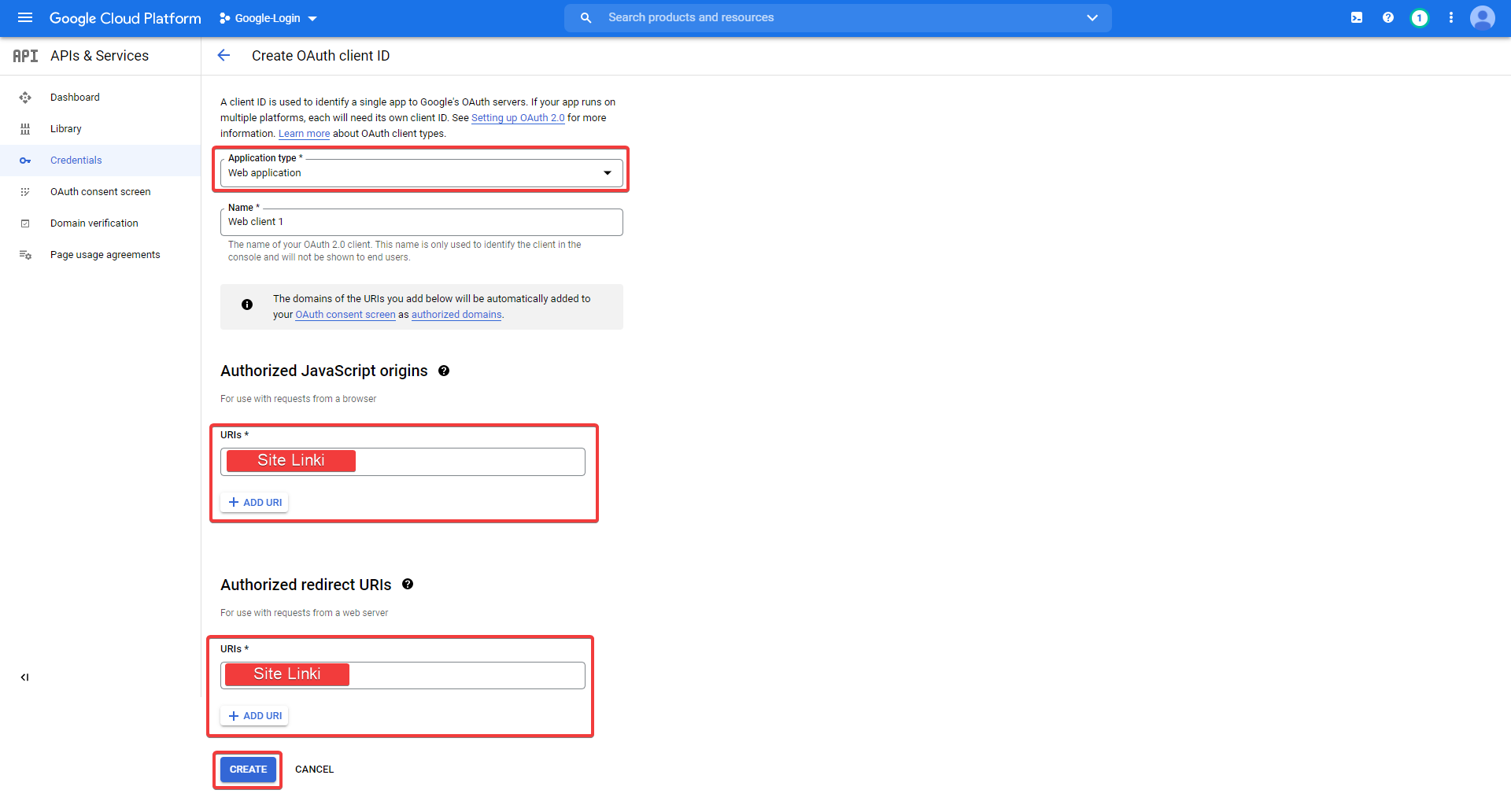The image size is (1511, 801).
Task: Activate Cloud Shell icon
Action: (1357, 17)
